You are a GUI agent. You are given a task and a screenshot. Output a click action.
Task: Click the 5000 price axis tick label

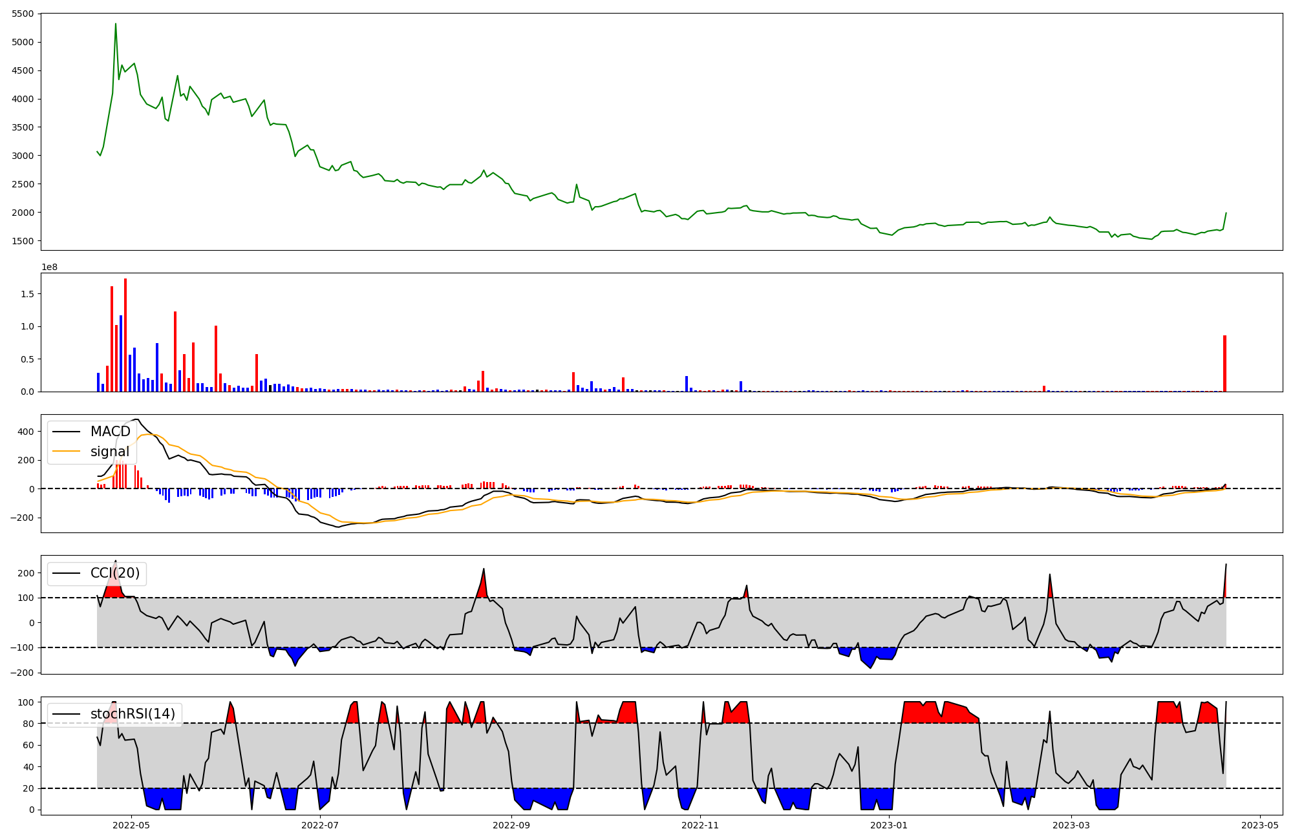click(24, 43)
